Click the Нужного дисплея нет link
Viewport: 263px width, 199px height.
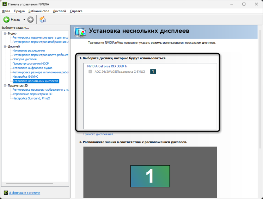tap(99, 134)
